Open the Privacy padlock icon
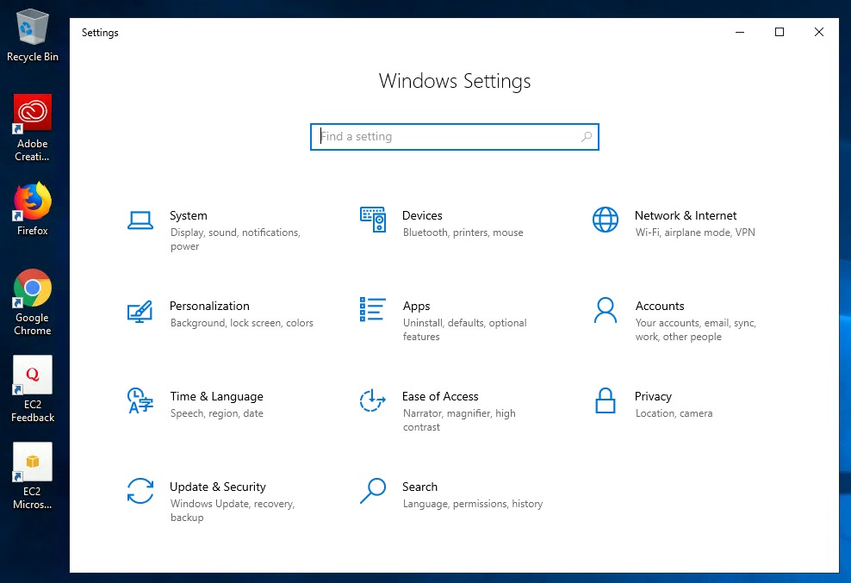Screen dimensions: 851x583 click(606, 400)
